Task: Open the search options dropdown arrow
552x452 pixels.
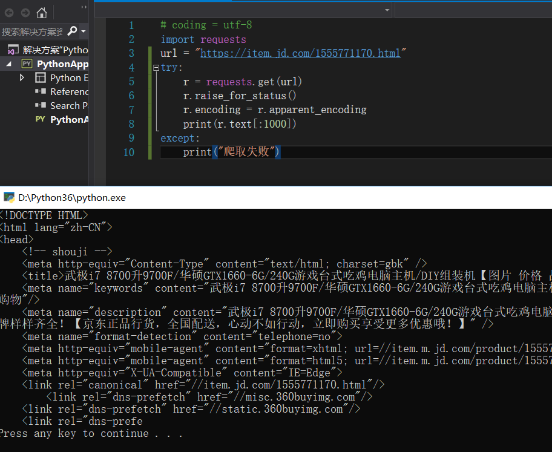Action: click(x=84, y=31)
